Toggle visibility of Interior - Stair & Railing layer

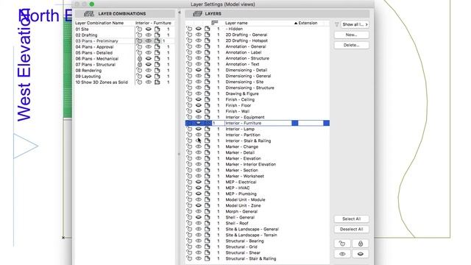tap(199, 141)
